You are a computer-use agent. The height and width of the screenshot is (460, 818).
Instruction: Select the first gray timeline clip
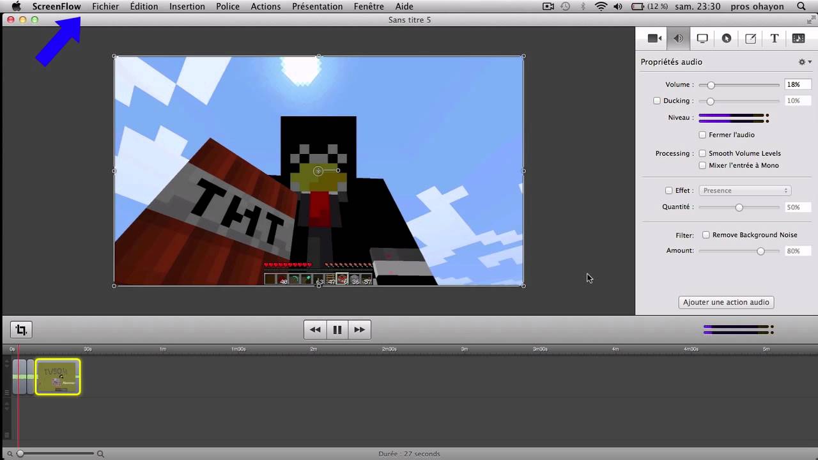click(x=19, y=377)
